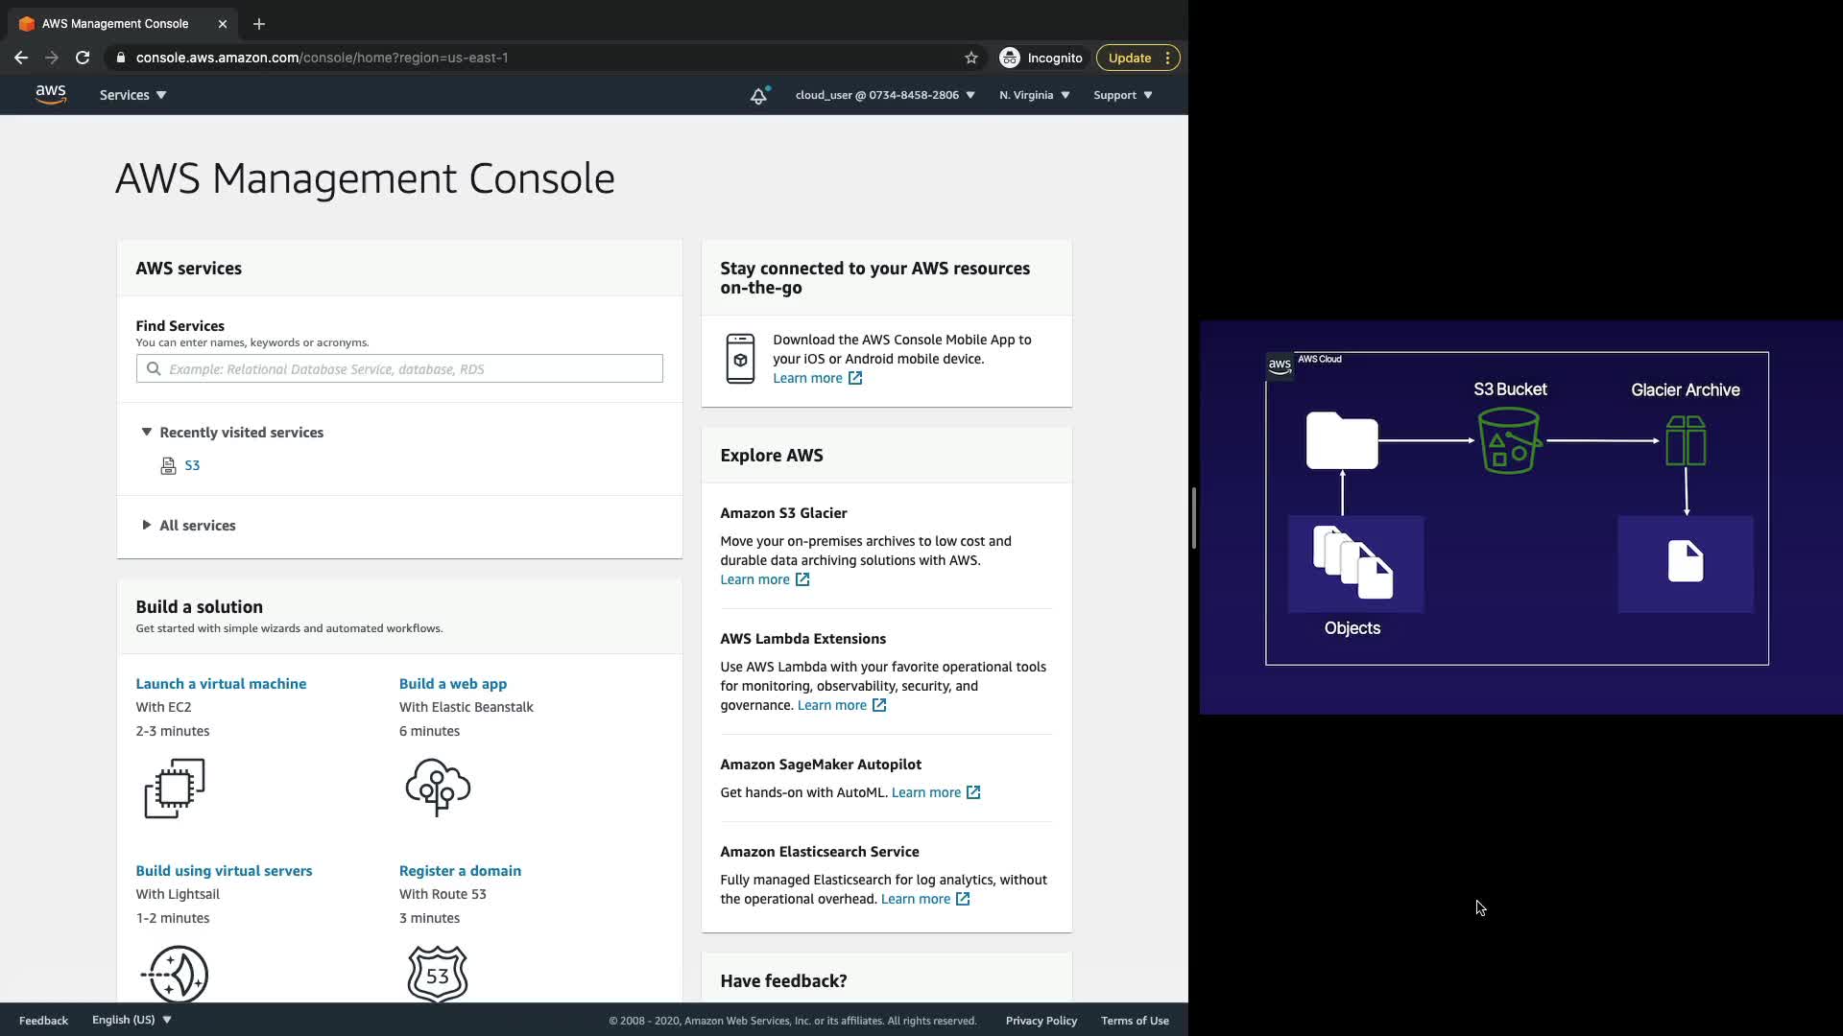Screen dimensions: 1843x1036
Task: Click the AWS logo home icon
Action: [50, 94]
